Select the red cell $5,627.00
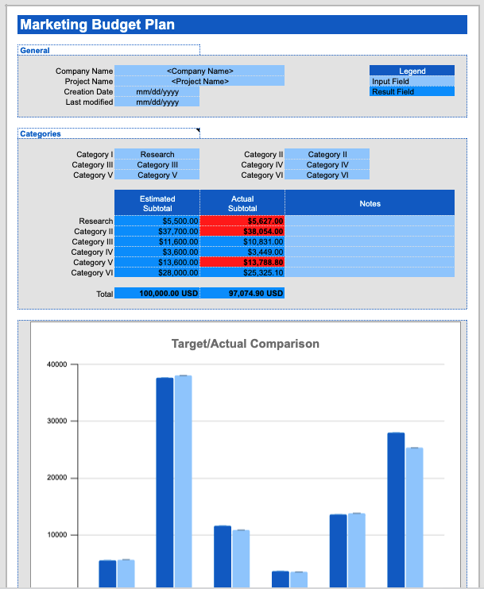Viewport: 484px width, 589px height. 242,221
